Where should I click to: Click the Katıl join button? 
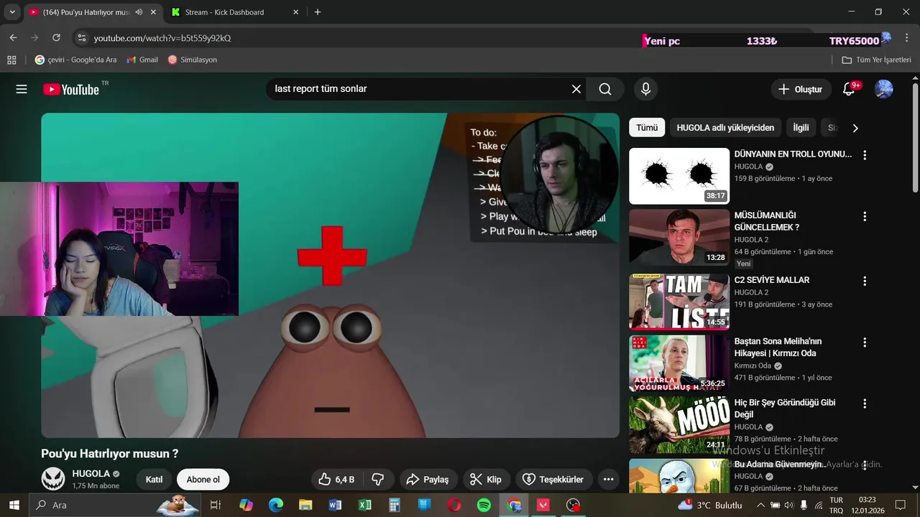tap(155, 480)
